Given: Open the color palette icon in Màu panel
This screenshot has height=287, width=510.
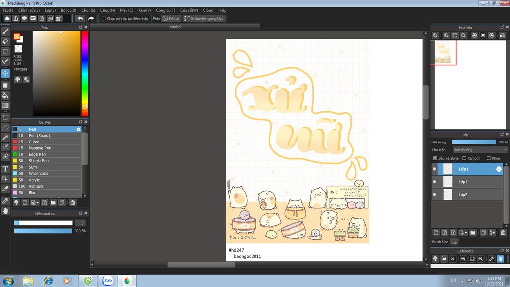Looking at the screenshot, I should [18, 79].
